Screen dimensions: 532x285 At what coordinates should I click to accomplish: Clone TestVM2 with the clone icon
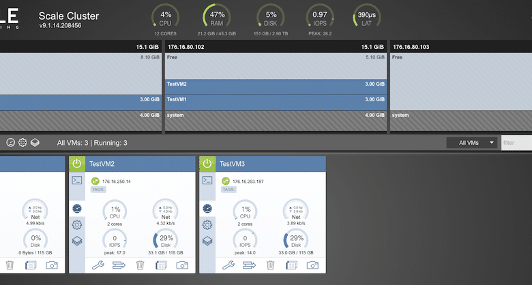click(161, 265)
